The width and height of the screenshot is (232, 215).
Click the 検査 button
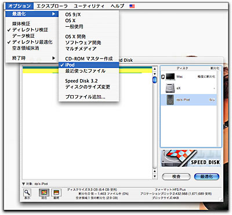(x=176, y=177)
